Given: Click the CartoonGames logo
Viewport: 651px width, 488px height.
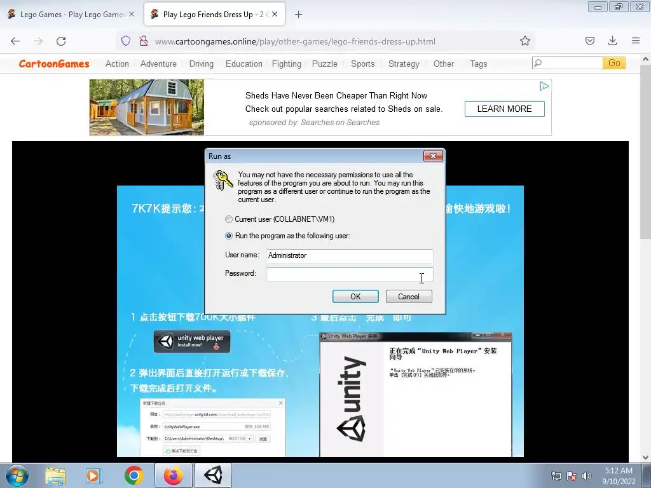Looking at the screenshot, I should 54,64.
